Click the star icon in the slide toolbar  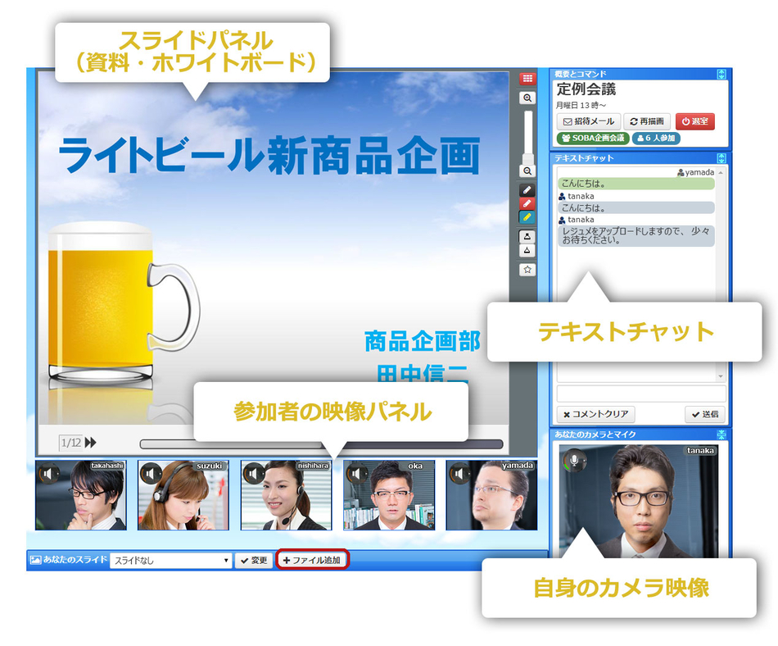tap(527, 269)
